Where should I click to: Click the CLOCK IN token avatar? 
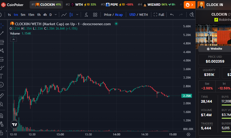[201, 5]
